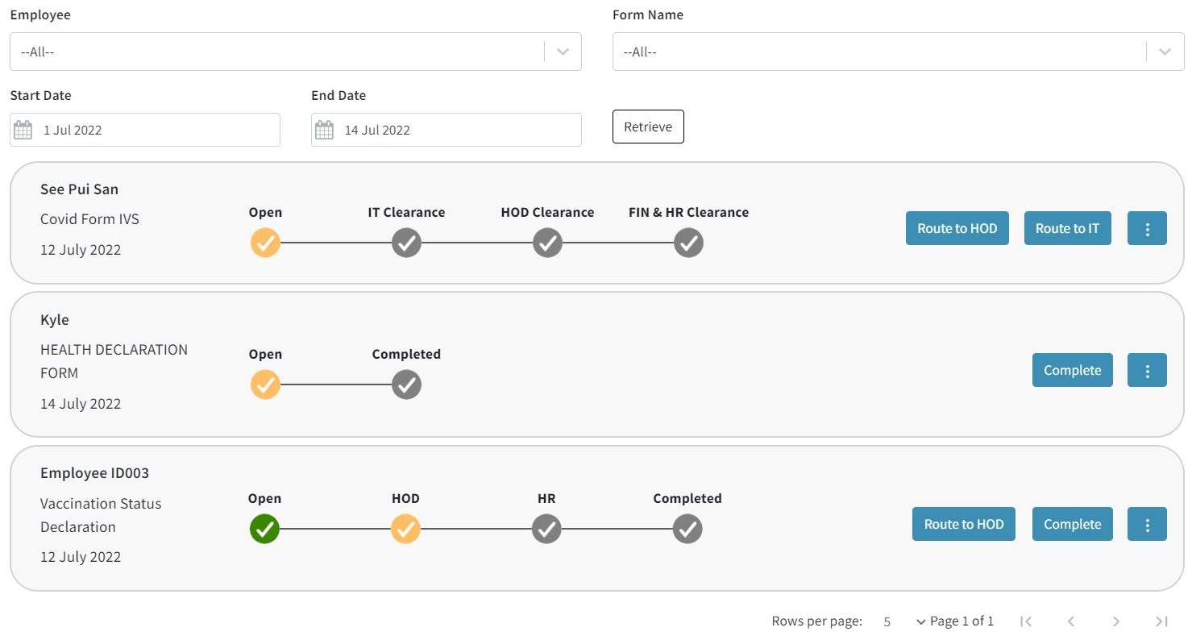Click Open status circle for See Pui San
Viewport: 1192px width, 640px height.
(x=265, y=242)
